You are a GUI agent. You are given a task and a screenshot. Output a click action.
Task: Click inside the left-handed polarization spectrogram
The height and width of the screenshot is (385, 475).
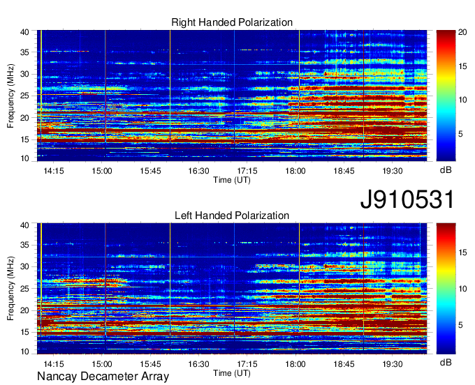click(232, 289)
